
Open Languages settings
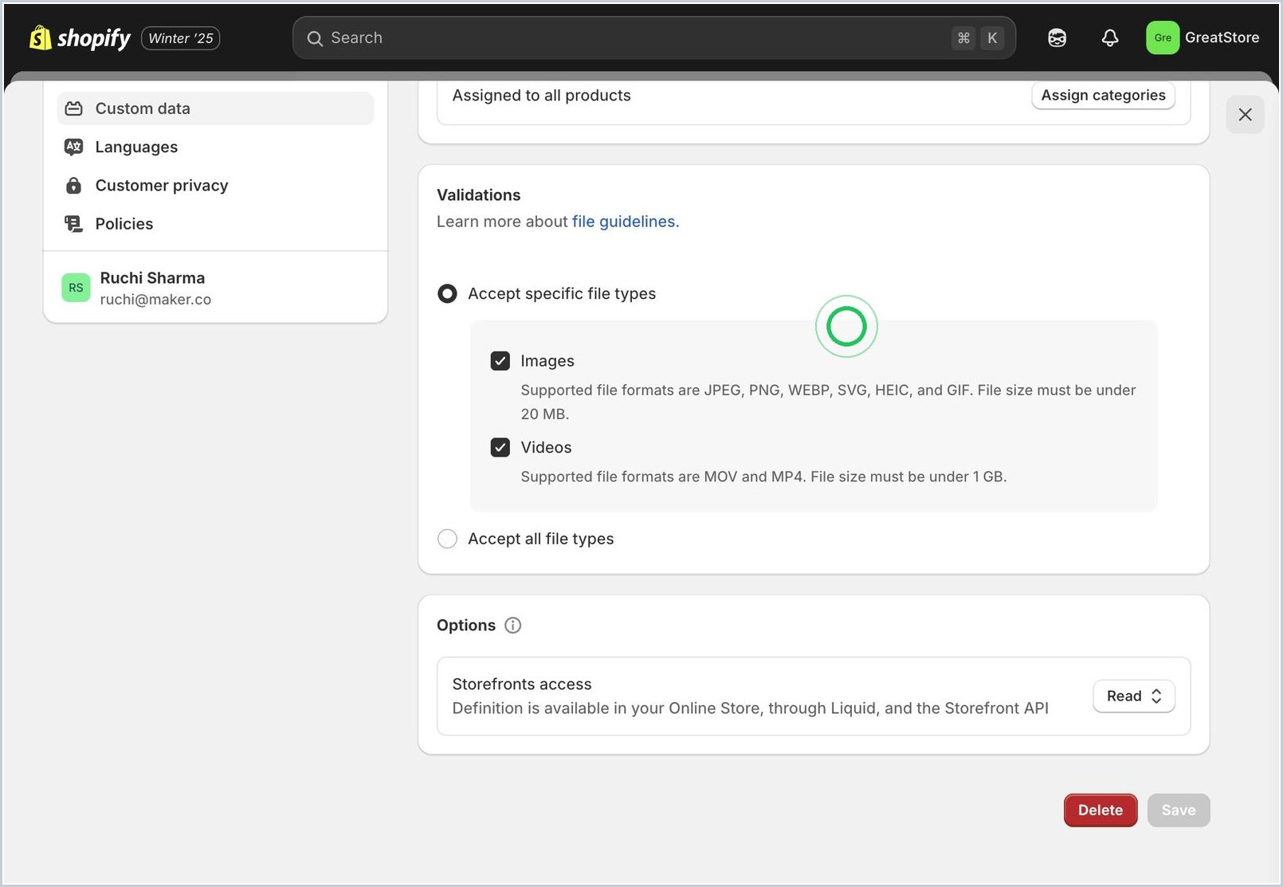pyautogui.click(x=215, y=147)
